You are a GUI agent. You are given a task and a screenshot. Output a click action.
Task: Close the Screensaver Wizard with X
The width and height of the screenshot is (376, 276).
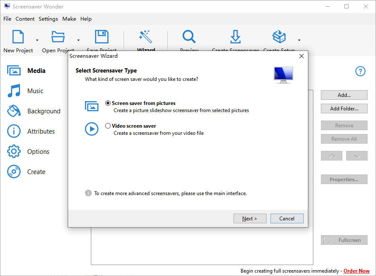tap(301, 56)
